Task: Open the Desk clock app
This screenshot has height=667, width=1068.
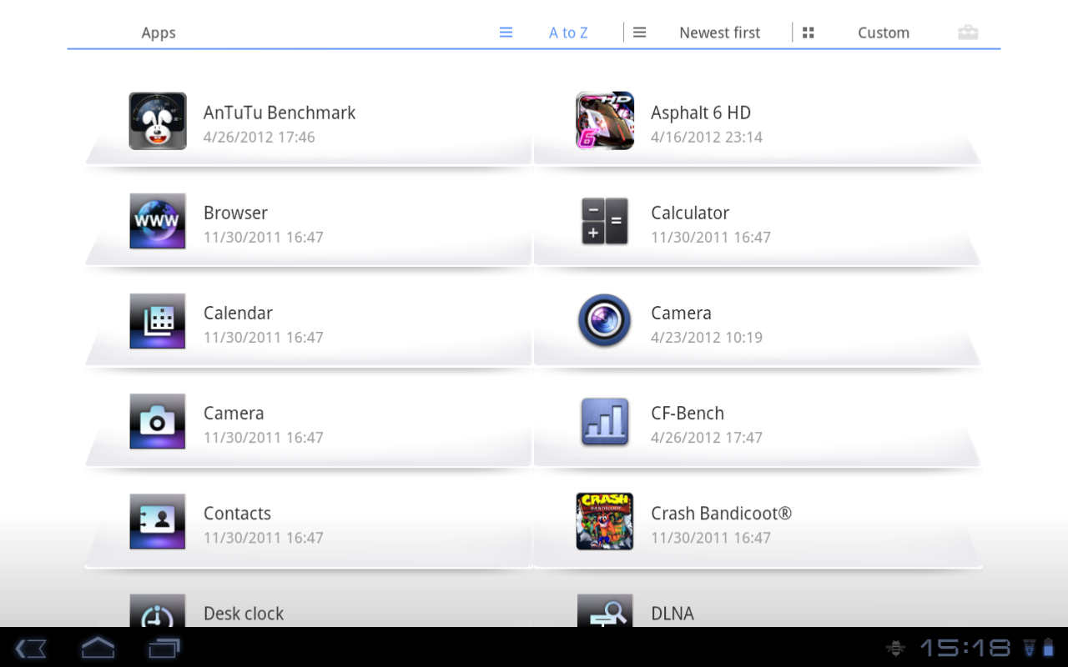Action: (x=244, y=613)
